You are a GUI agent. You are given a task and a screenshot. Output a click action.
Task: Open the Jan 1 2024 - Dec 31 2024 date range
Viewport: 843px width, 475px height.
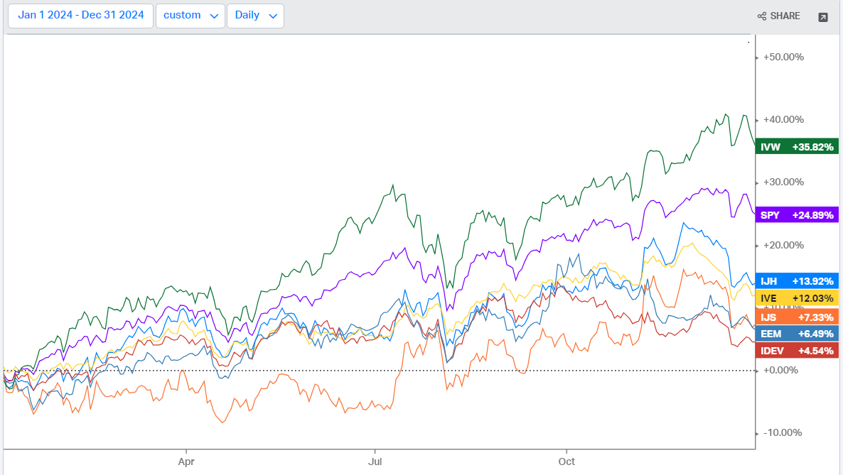(x=80, y=16)
